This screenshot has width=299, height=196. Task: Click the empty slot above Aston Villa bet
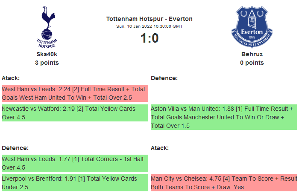click(224, 93)
